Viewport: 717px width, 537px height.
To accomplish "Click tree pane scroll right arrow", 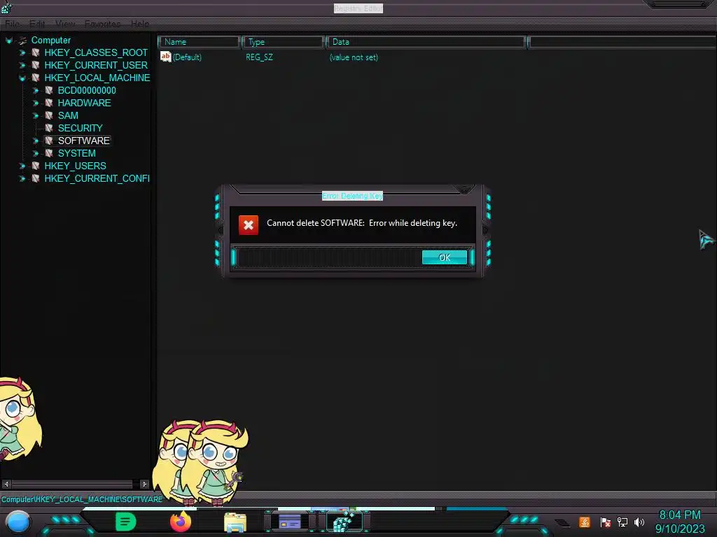I will (x=144, y=484).
